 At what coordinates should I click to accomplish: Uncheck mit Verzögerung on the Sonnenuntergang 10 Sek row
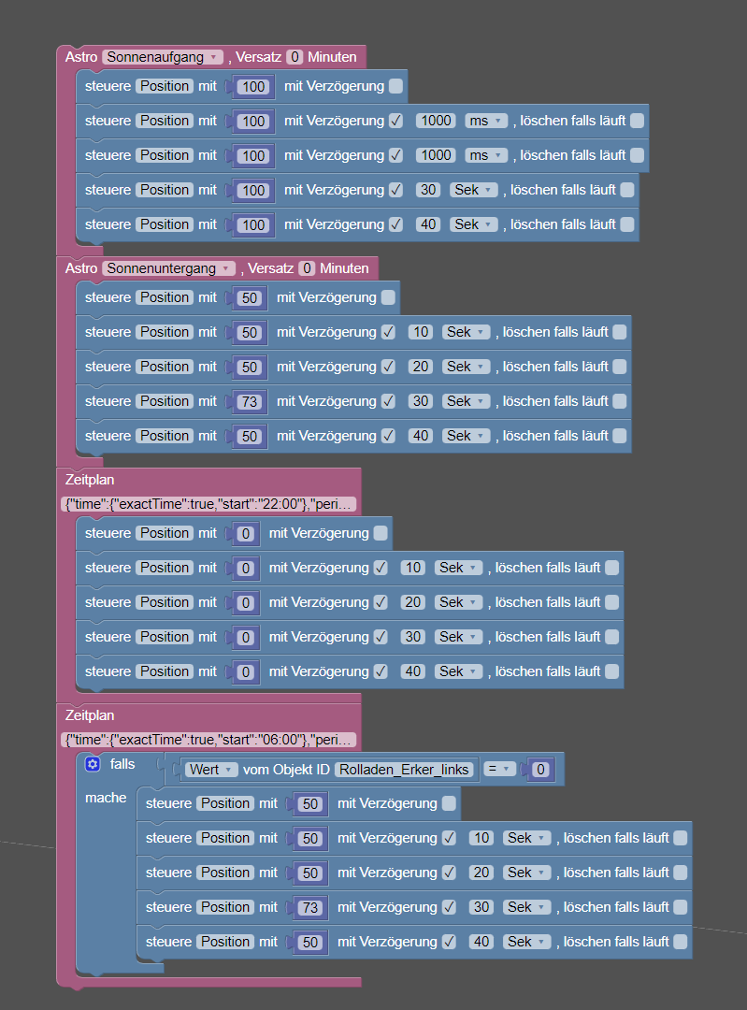388,332
